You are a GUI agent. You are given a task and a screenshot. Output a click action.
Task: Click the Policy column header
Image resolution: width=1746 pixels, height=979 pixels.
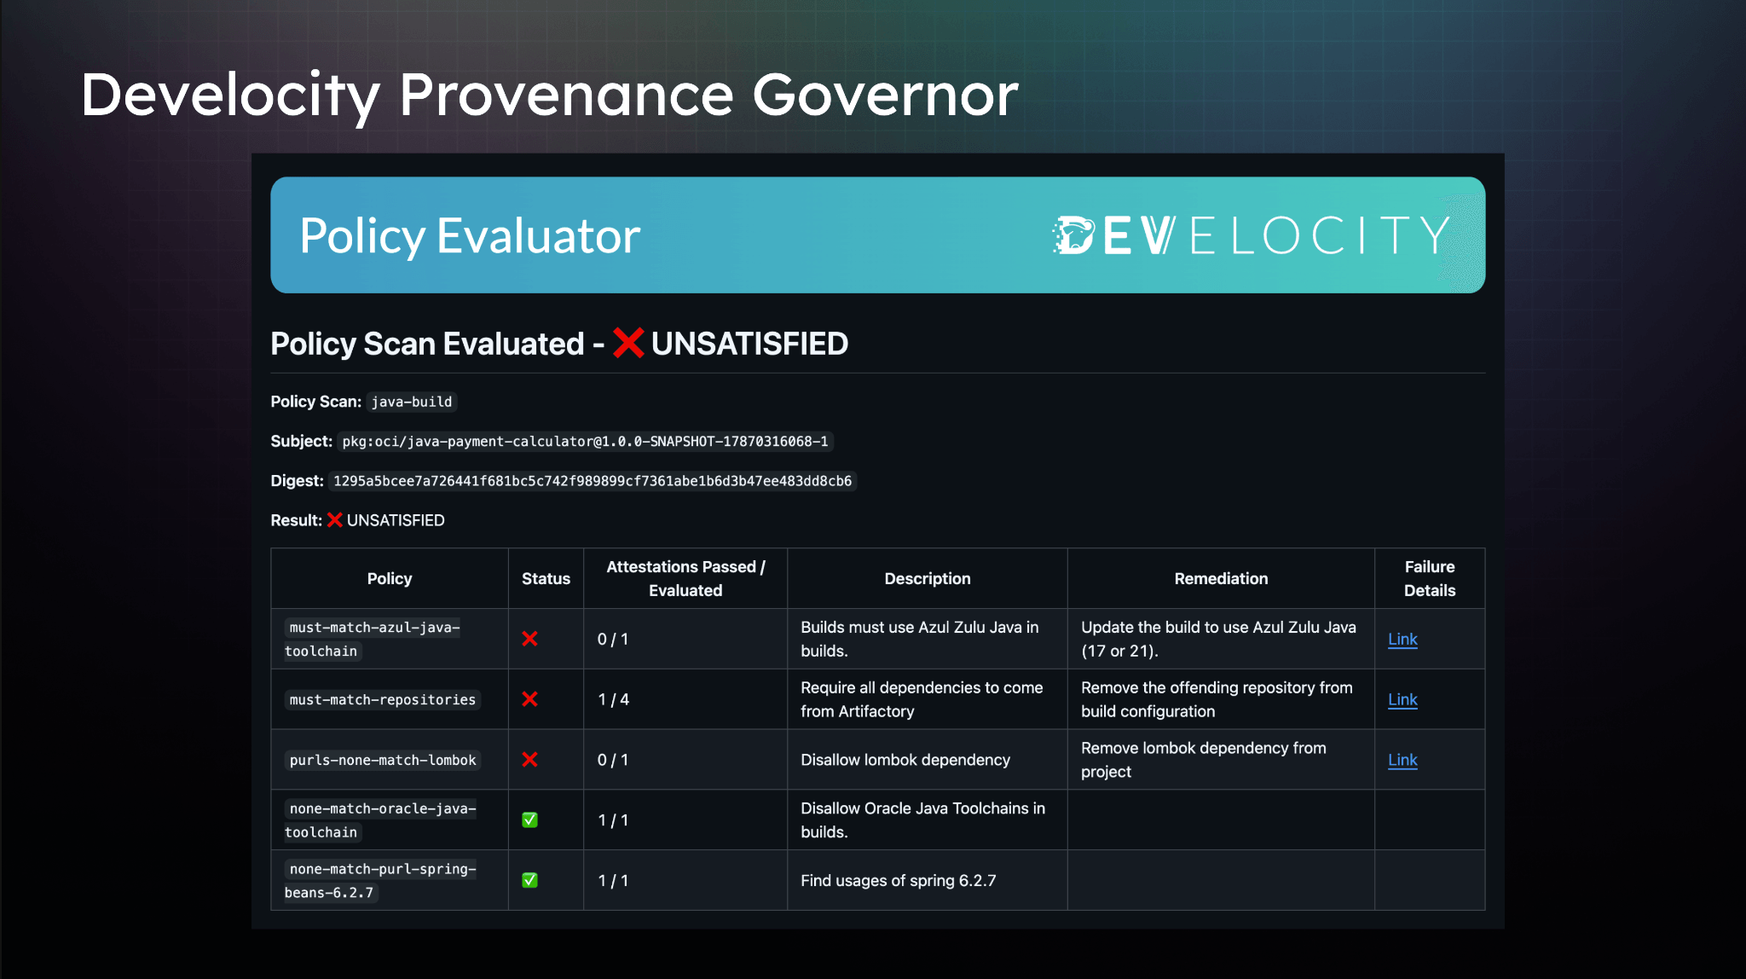pyautogui.click(x=389, y=578)
